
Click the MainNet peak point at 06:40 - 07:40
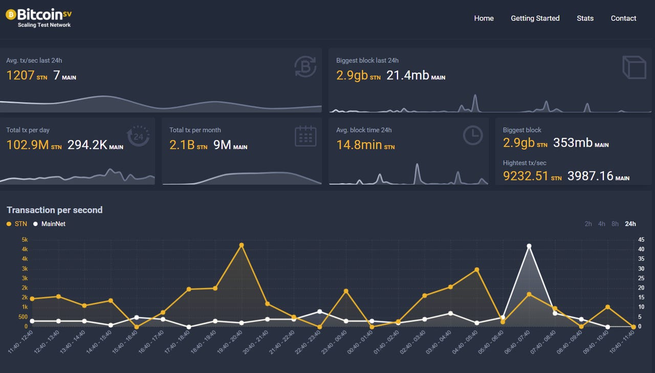point(529,246)
